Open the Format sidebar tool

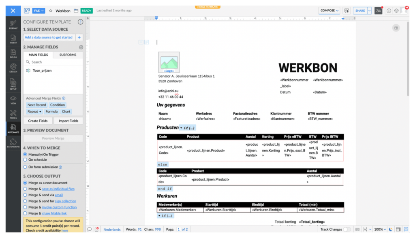tap(13, 25)
